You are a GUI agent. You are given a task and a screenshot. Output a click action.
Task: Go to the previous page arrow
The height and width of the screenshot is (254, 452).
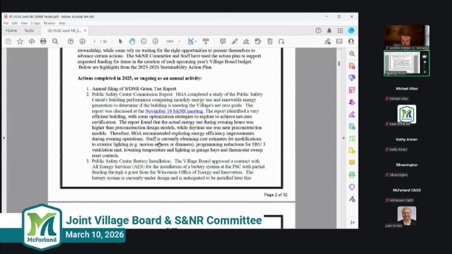(70, 41)
